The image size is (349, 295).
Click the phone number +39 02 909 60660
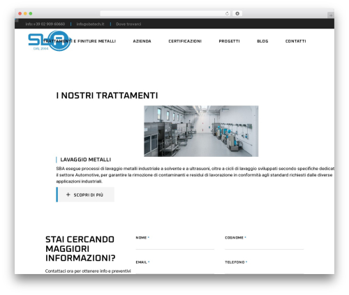pyautogui.click(x=45, y=24)
